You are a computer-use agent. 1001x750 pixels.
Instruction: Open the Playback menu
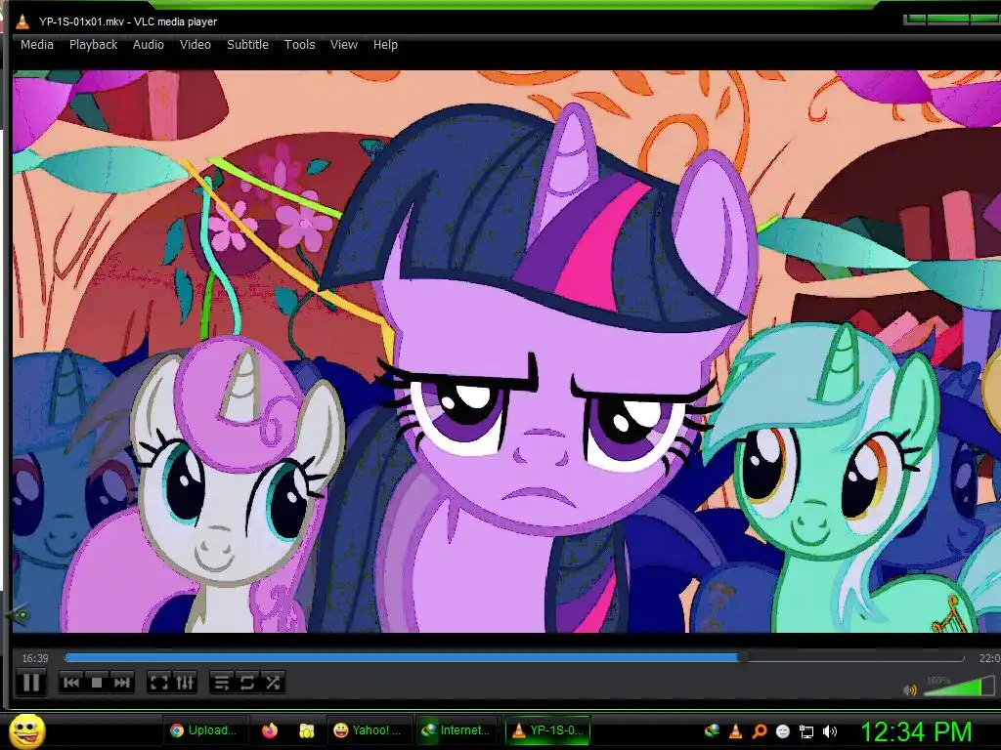point(93,45)
